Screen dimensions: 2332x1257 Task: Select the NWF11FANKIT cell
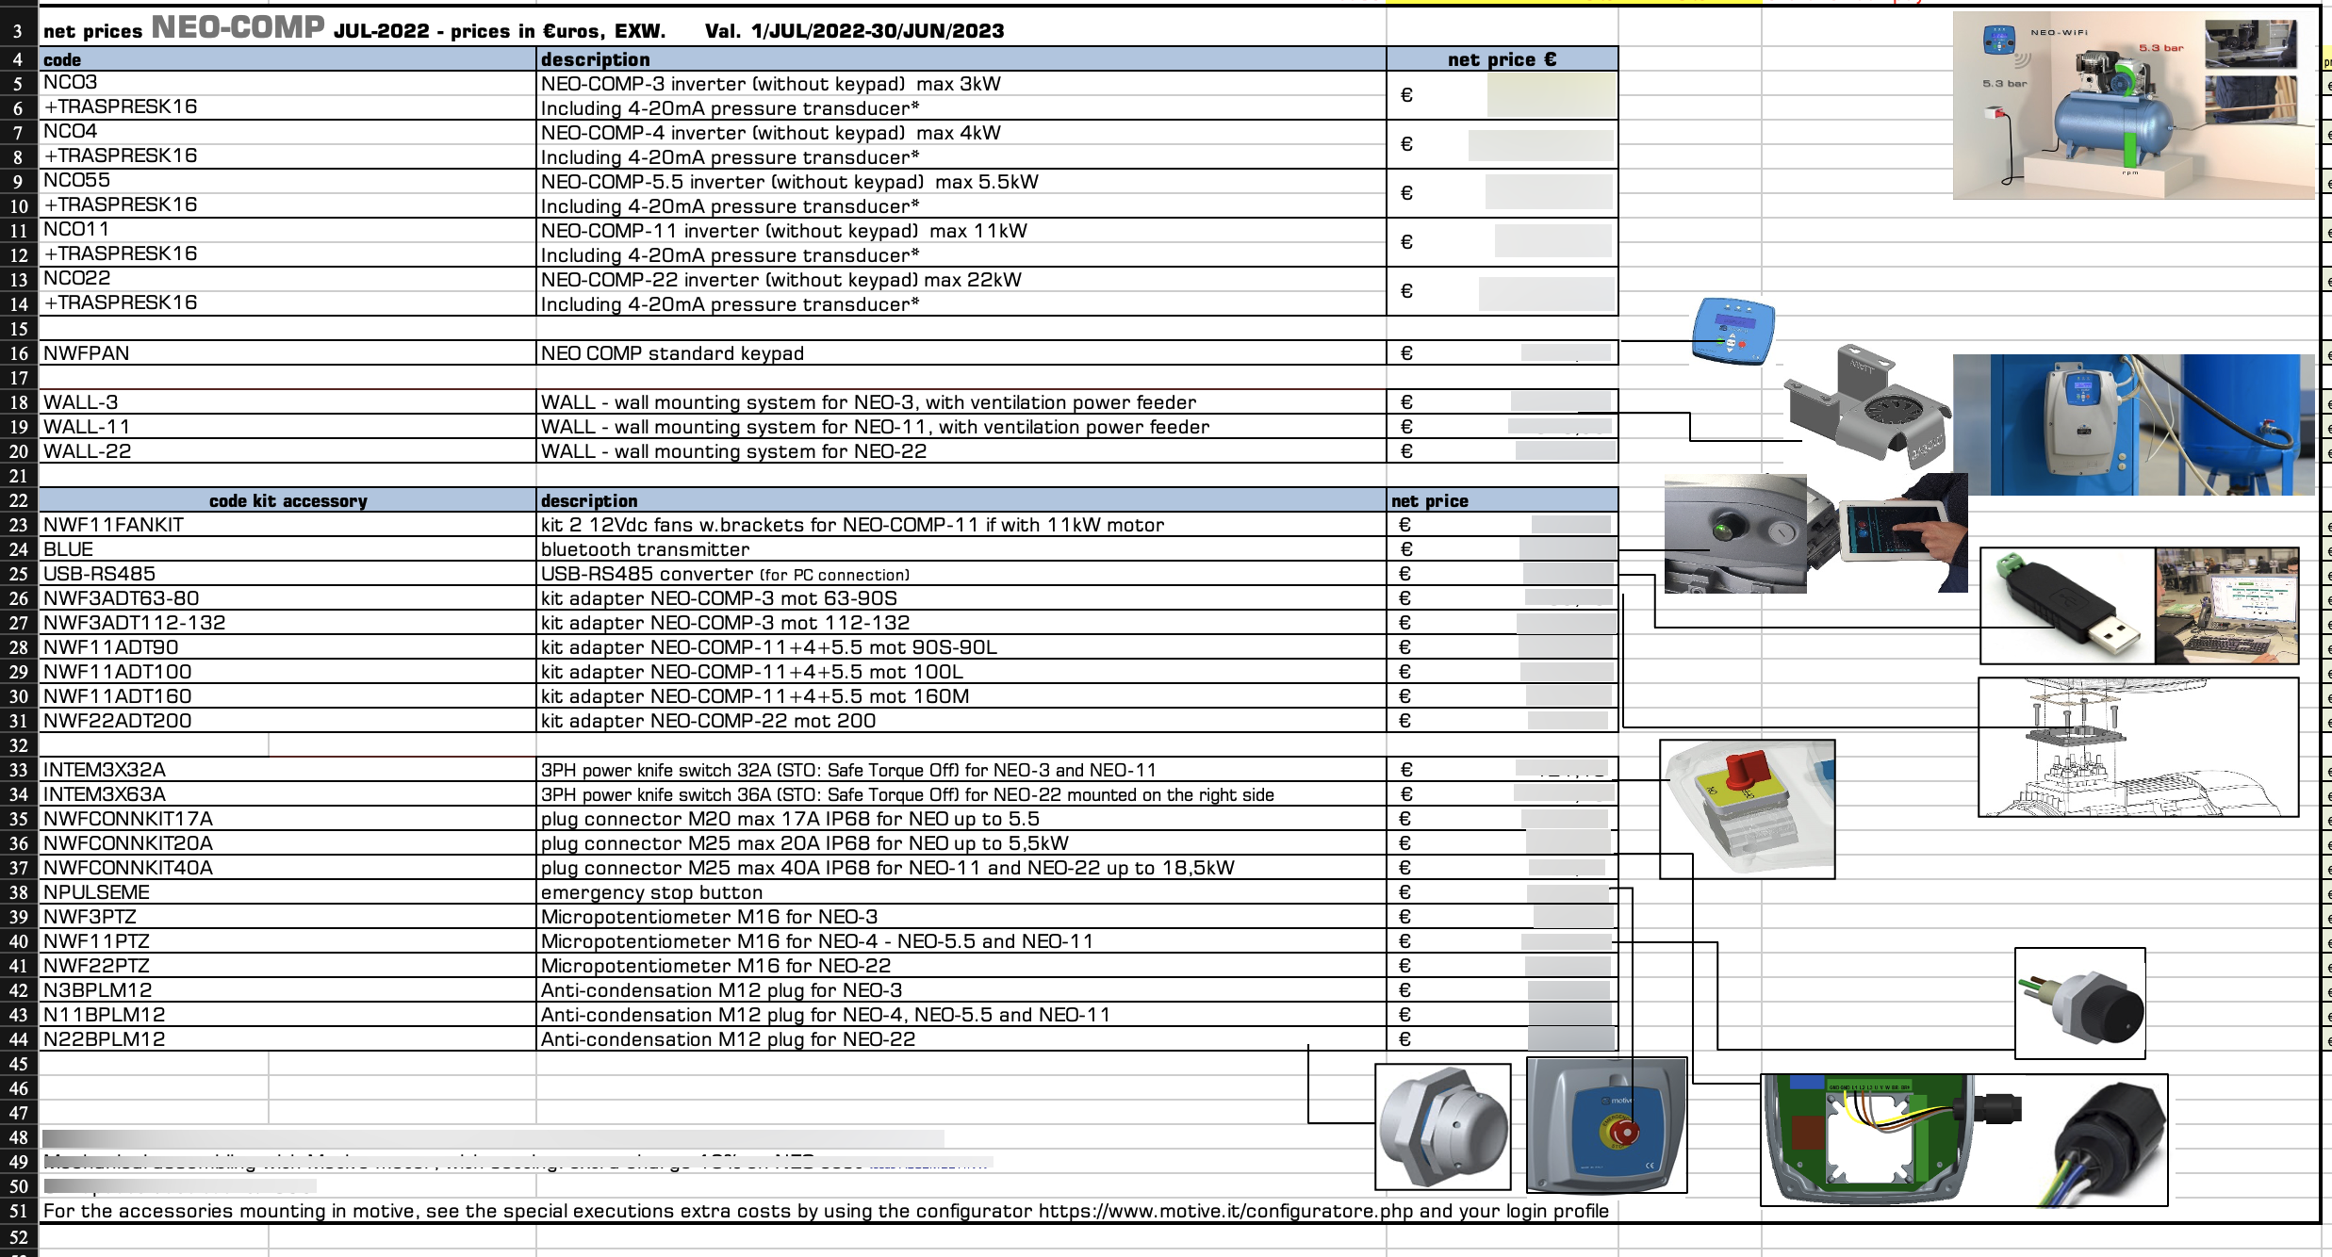(287, 525)
